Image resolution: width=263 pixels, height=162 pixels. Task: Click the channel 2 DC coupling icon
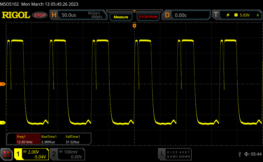[x=61, y=152]
